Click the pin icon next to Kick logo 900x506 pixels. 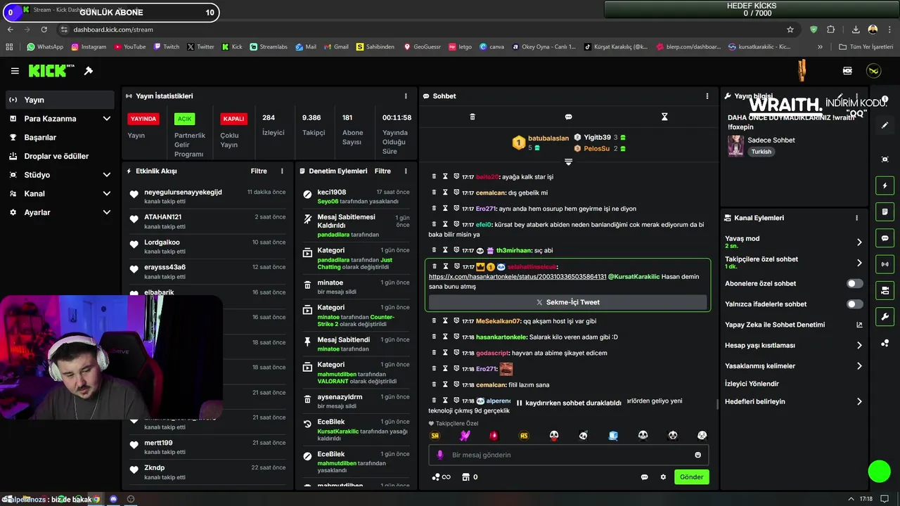click(89, 71)
